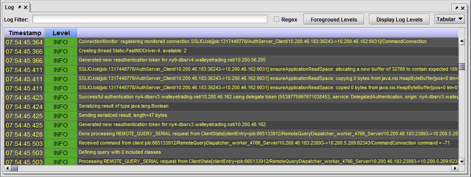Click the undock arrow icon at panel top-right
Image resolution: width=471 pixels, height=177 pixels.
point(457,8)
